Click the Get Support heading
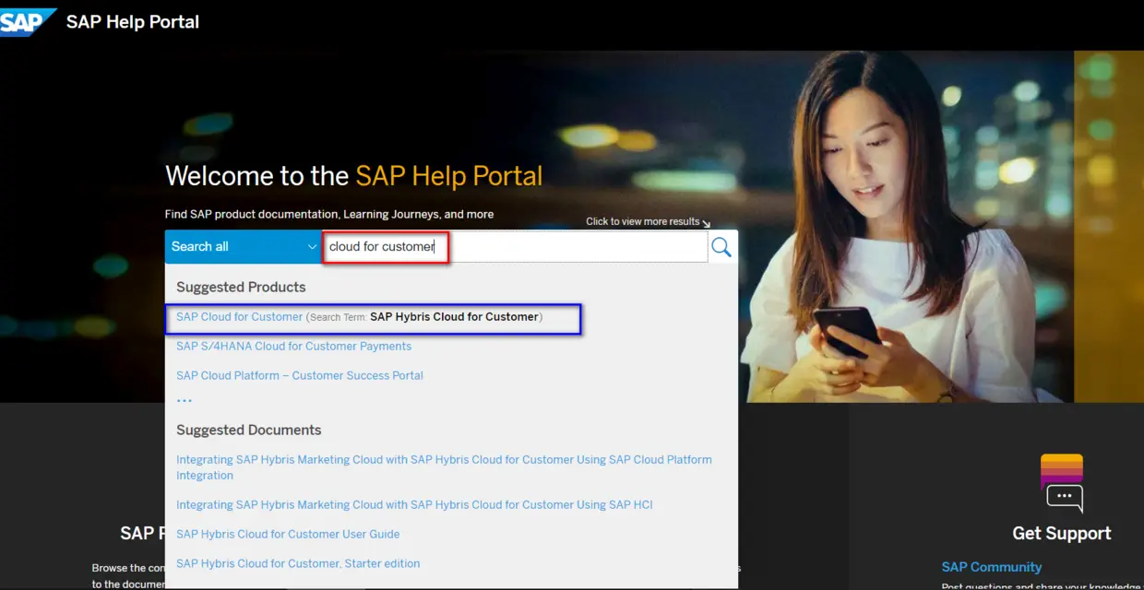 pyautogui.click(x=1062, y=534)
